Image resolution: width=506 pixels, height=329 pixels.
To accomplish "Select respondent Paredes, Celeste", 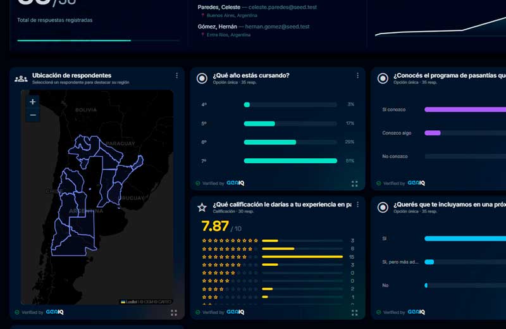I will point(219,7).
